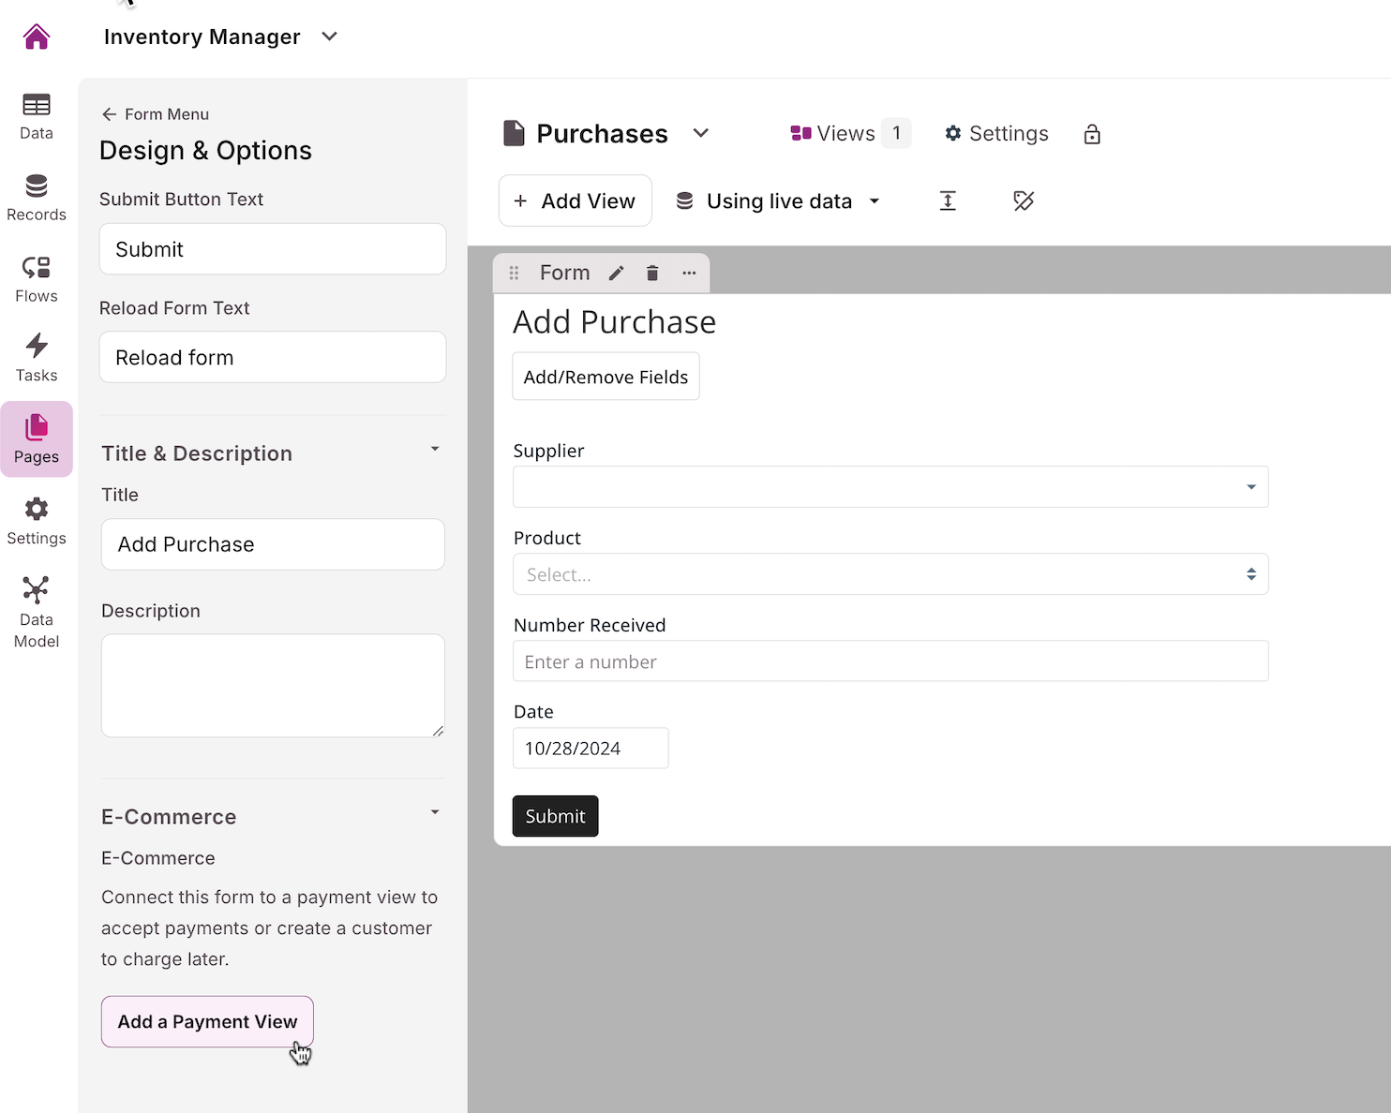Viewport: 1391px width, 1113px height.
Task: Go to Records in the sidebar
Action: point(37,198)
